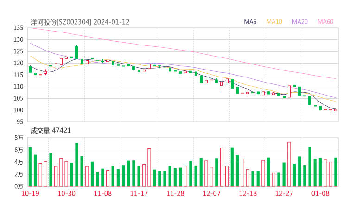Click the MA20 legend label
The image size is (343, 204).
[x=300, y=22]
